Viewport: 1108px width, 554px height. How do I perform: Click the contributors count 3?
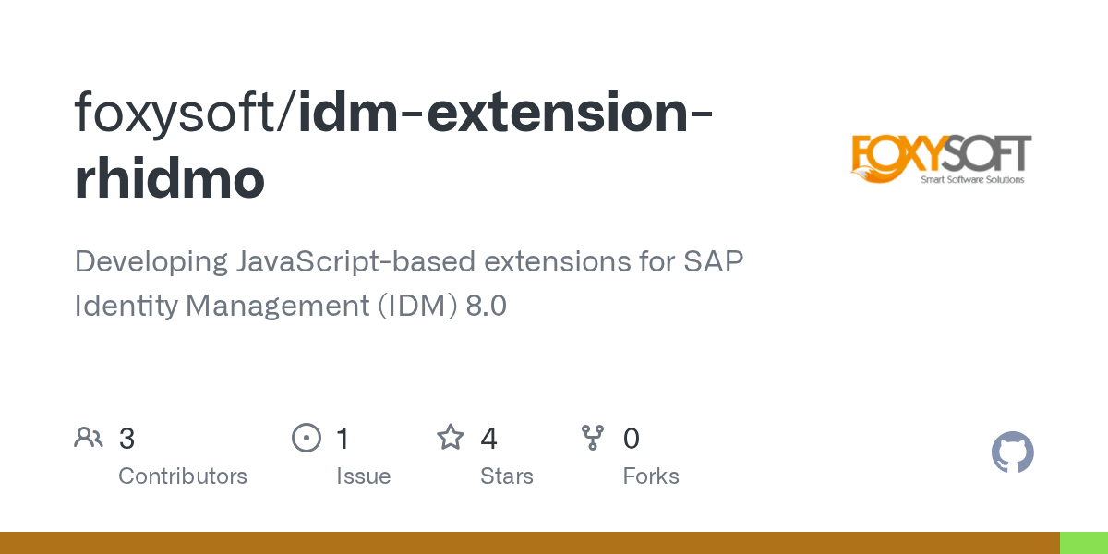127,439
